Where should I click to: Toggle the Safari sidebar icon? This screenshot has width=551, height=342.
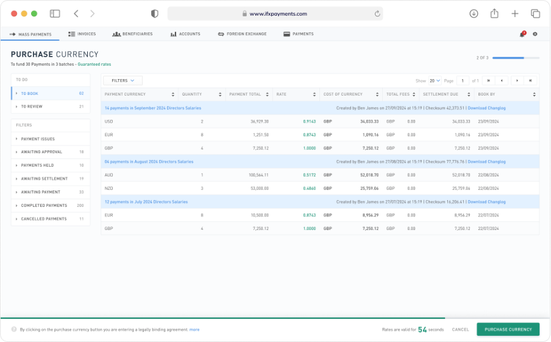point(55,13)
